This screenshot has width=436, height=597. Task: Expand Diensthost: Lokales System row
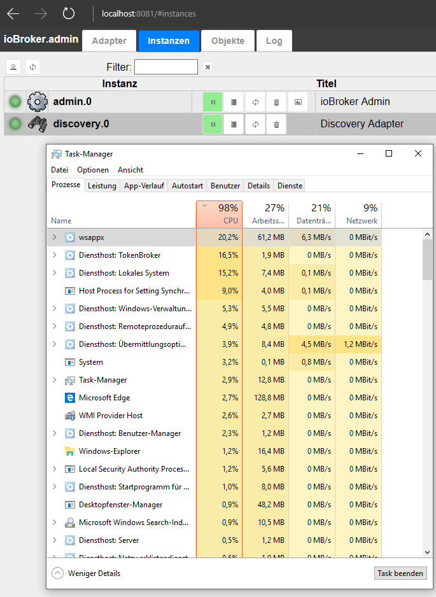(55, 273)
